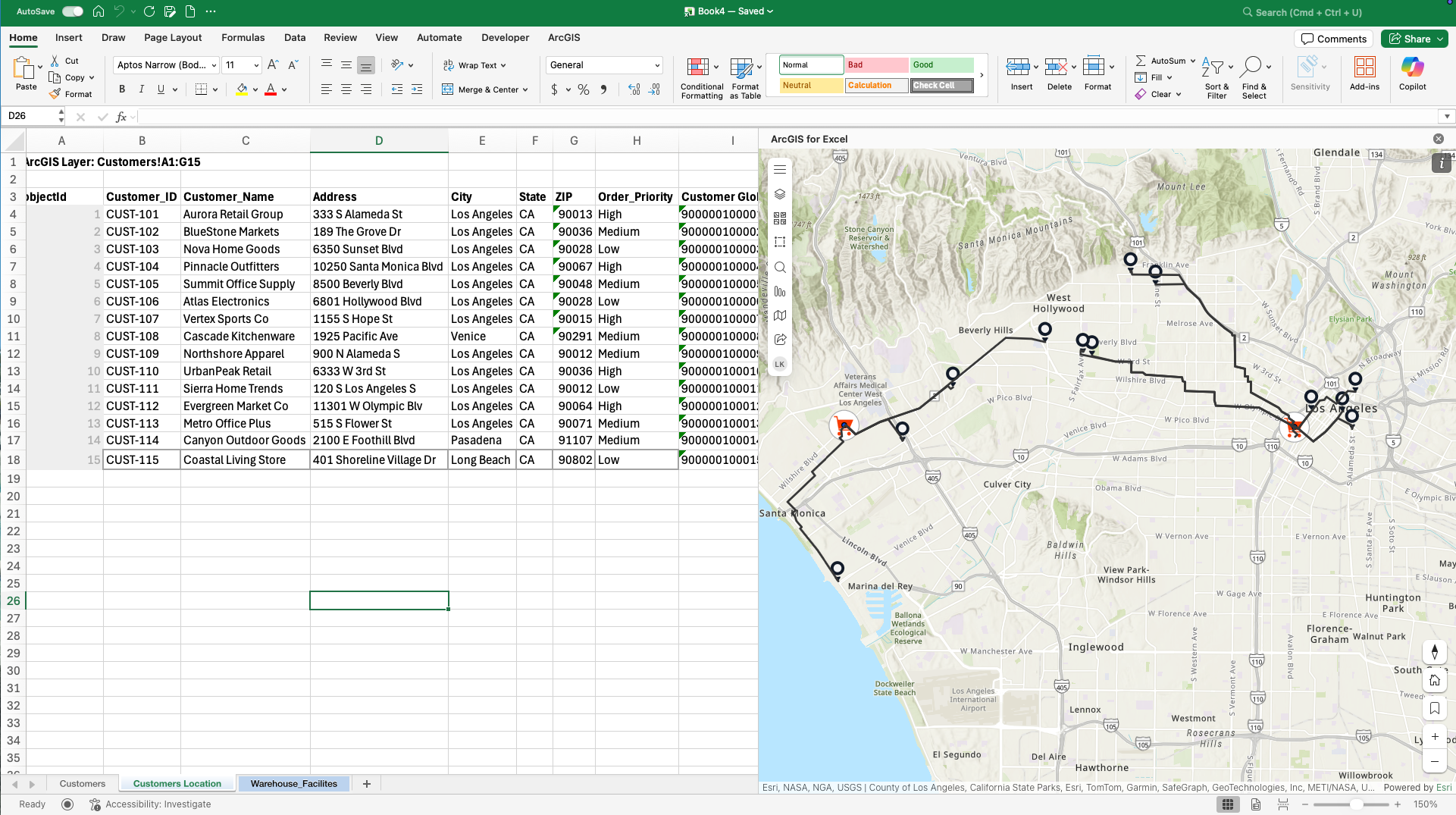Reset the map orientation with the compass icon
Image resolution: width=1456 pixels, height=815 pixels.
pos(1435,651)
